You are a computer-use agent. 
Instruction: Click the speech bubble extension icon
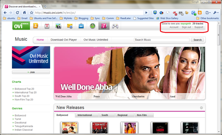pyautogui.click(x=168, y=13)
